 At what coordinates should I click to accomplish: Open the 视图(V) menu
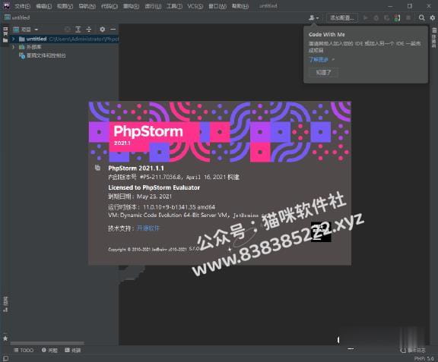65,6
